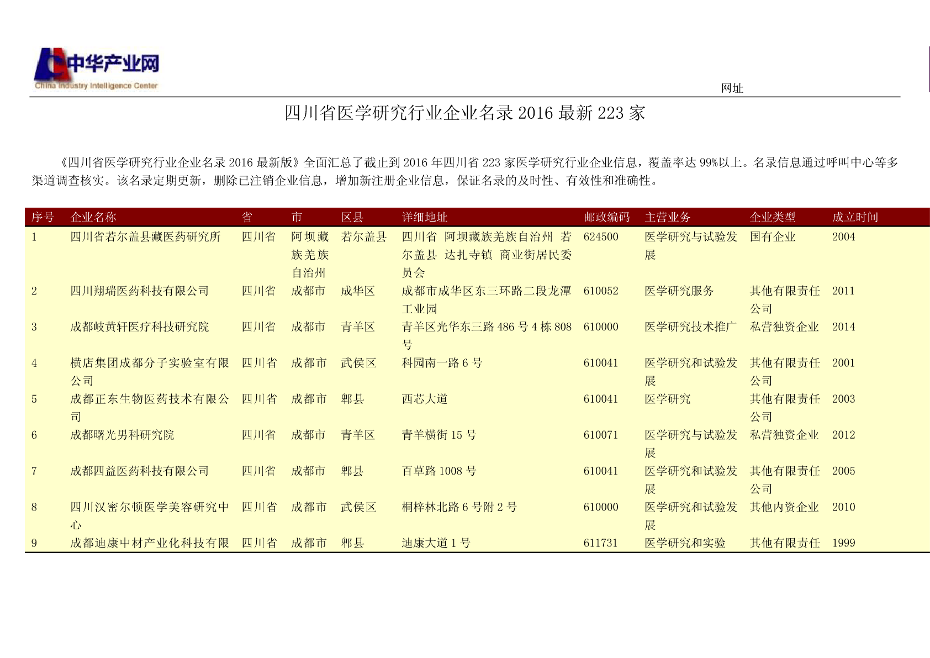Click the intro paragraph starting 《四川省医学研究行业企业名录

click(465, 171)
